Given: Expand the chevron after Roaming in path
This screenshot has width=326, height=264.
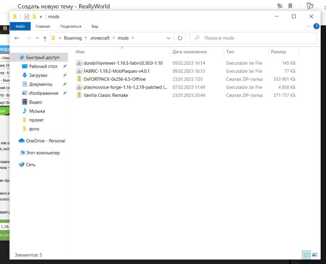Looking at the screenshot, I should pos(86,38).
